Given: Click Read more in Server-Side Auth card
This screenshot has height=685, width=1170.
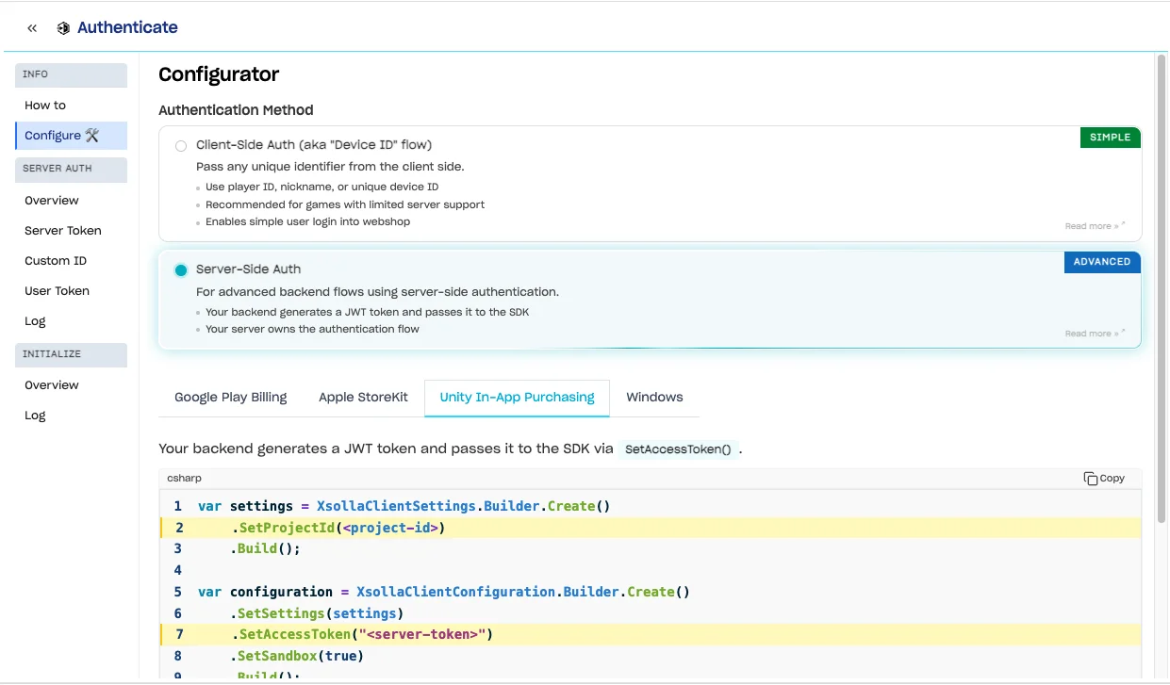Looking at the screenshot, I should [1095, 334].
